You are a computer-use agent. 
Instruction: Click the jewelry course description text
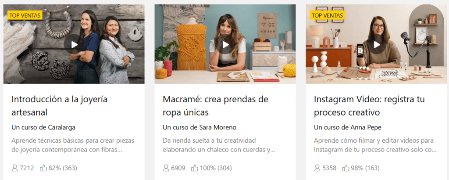pyautogui.click(x=73, y=145)
